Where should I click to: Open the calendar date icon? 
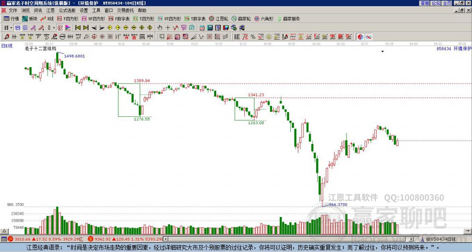[x=202, y=28]
